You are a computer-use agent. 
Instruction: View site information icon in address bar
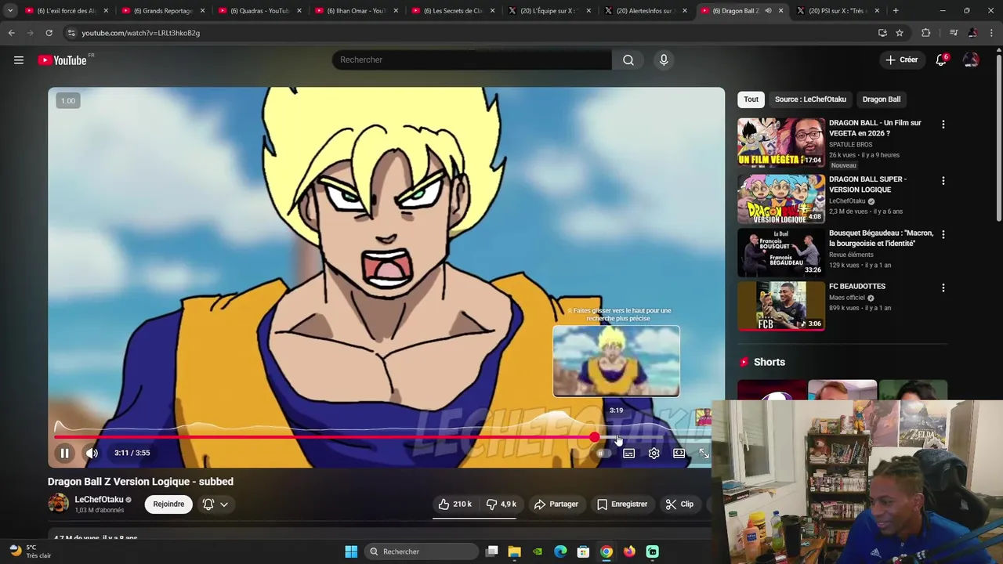point(71,33)
